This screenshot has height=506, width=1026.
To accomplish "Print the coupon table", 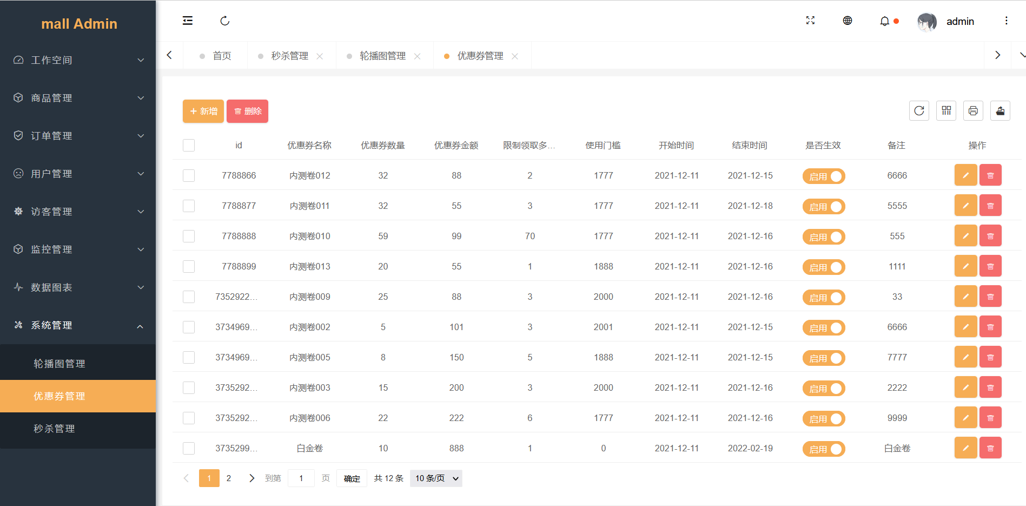I will pos(974,111).
